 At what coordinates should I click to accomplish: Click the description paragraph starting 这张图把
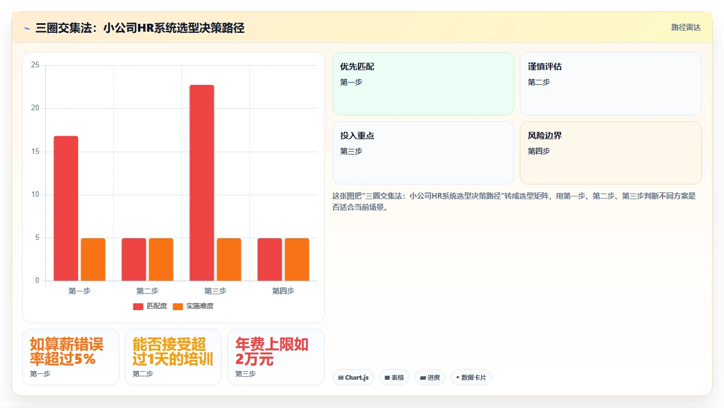(514, 201)
